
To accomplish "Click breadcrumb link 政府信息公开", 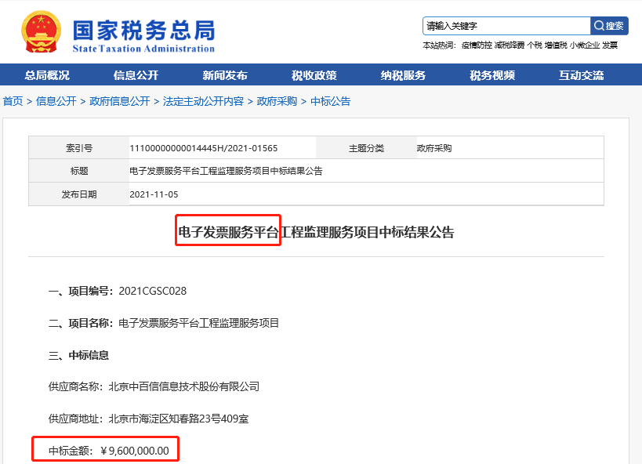I will point(120,101).
